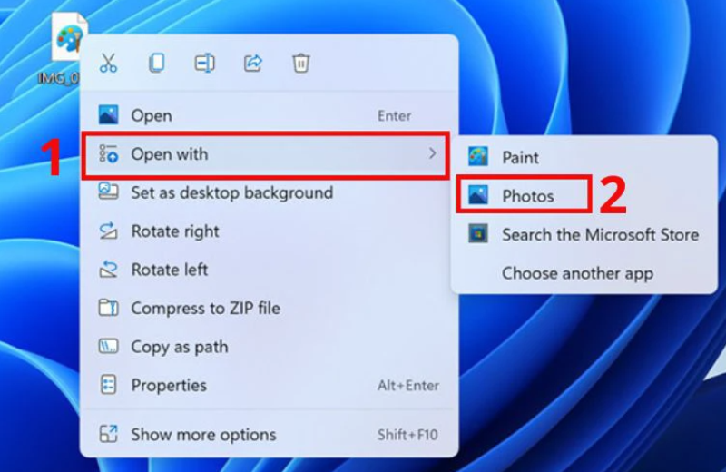
Task: Click the Photos app icon in the submenu
Action: point(478,195)
